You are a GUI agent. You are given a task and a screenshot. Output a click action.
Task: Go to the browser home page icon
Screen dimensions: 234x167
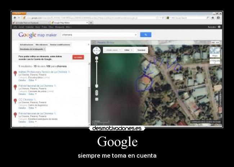tap(213, 18)
